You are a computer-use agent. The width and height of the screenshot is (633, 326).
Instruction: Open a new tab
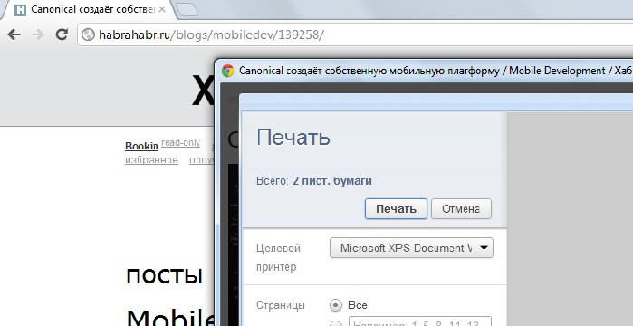(x=187, y=10)
